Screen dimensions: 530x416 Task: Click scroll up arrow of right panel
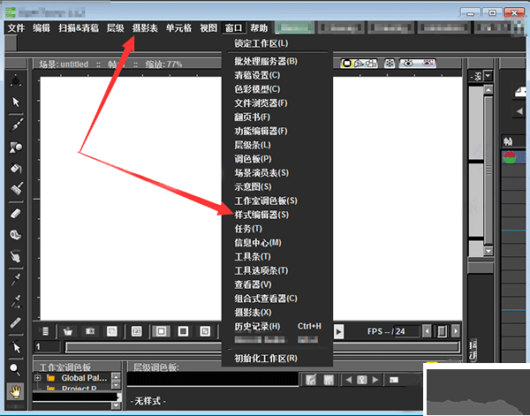coord(488,89)
